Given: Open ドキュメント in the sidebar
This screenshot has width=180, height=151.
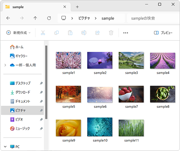Looking at the screenshot, I should [20, 101].
